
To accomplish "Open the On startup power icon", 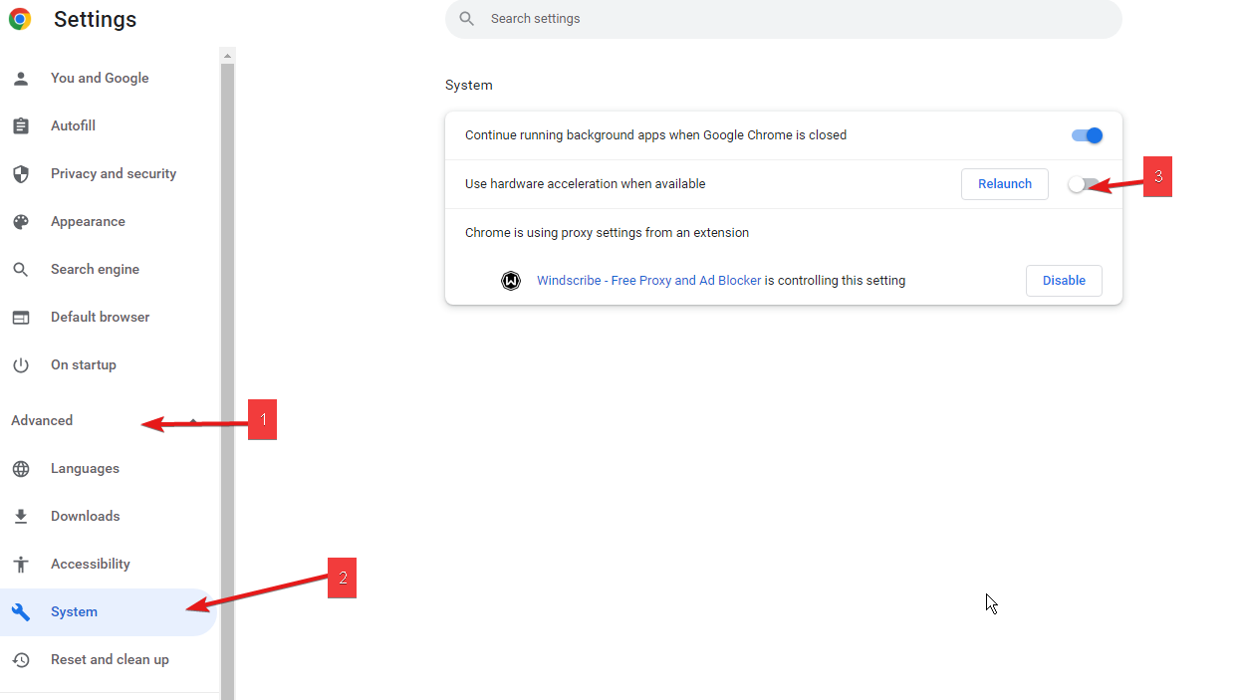I will coord(21,364).
